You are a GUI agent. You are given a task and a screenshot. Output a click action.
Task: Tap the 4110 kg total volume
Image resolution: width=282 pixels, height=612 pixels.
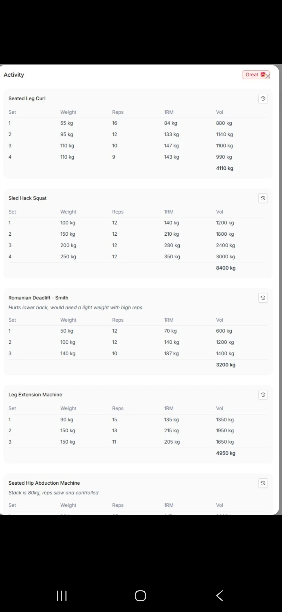coord(225,168)
